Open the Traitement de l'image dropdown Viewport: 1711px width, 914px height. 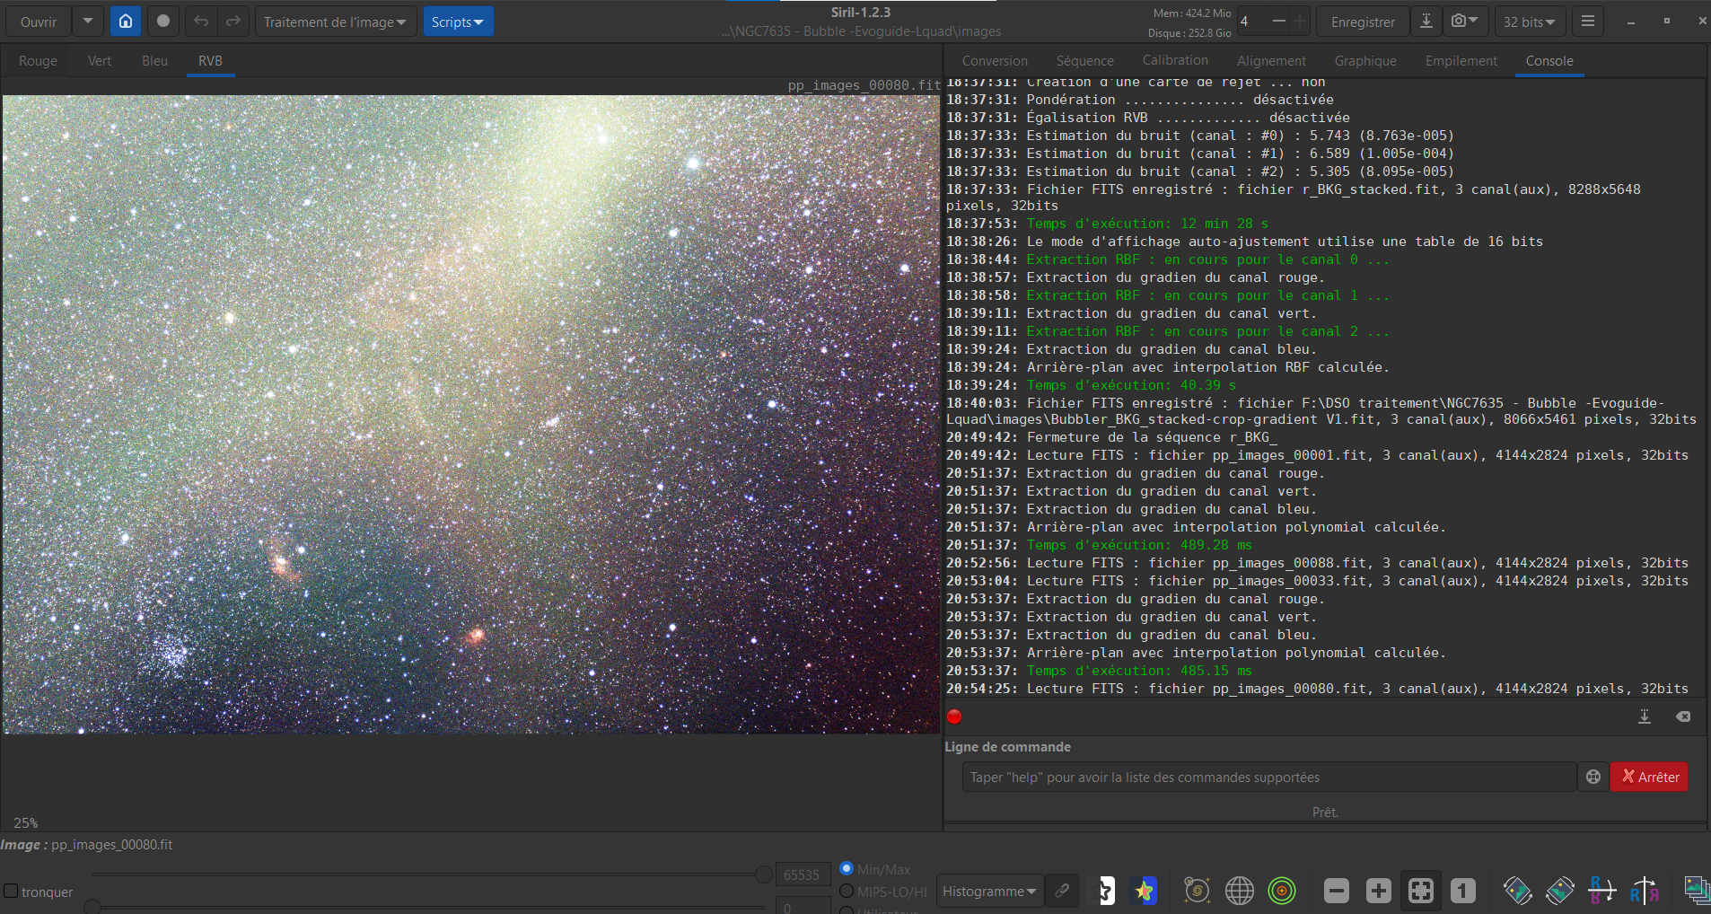tap(335, 22)
